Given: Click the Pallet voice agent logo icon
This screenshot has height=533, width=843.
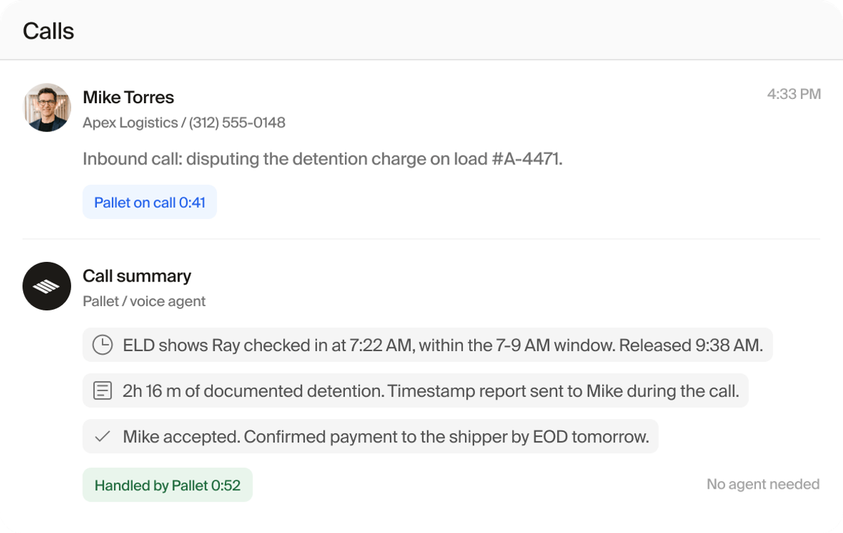Looking at the screenshot, I should pos(47,286).
